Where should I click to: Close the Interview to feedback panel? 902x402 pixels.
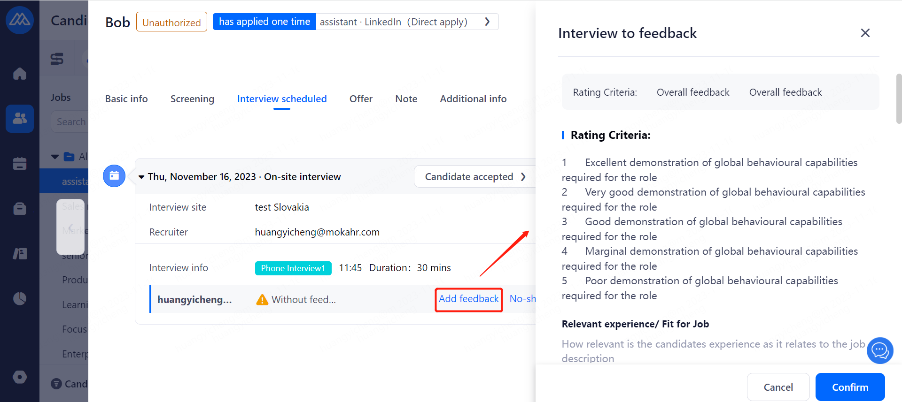865,33
